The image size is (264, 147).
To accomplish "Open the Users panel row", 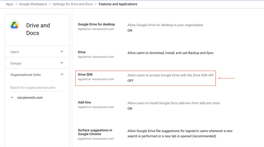I will tap(37, 52).
